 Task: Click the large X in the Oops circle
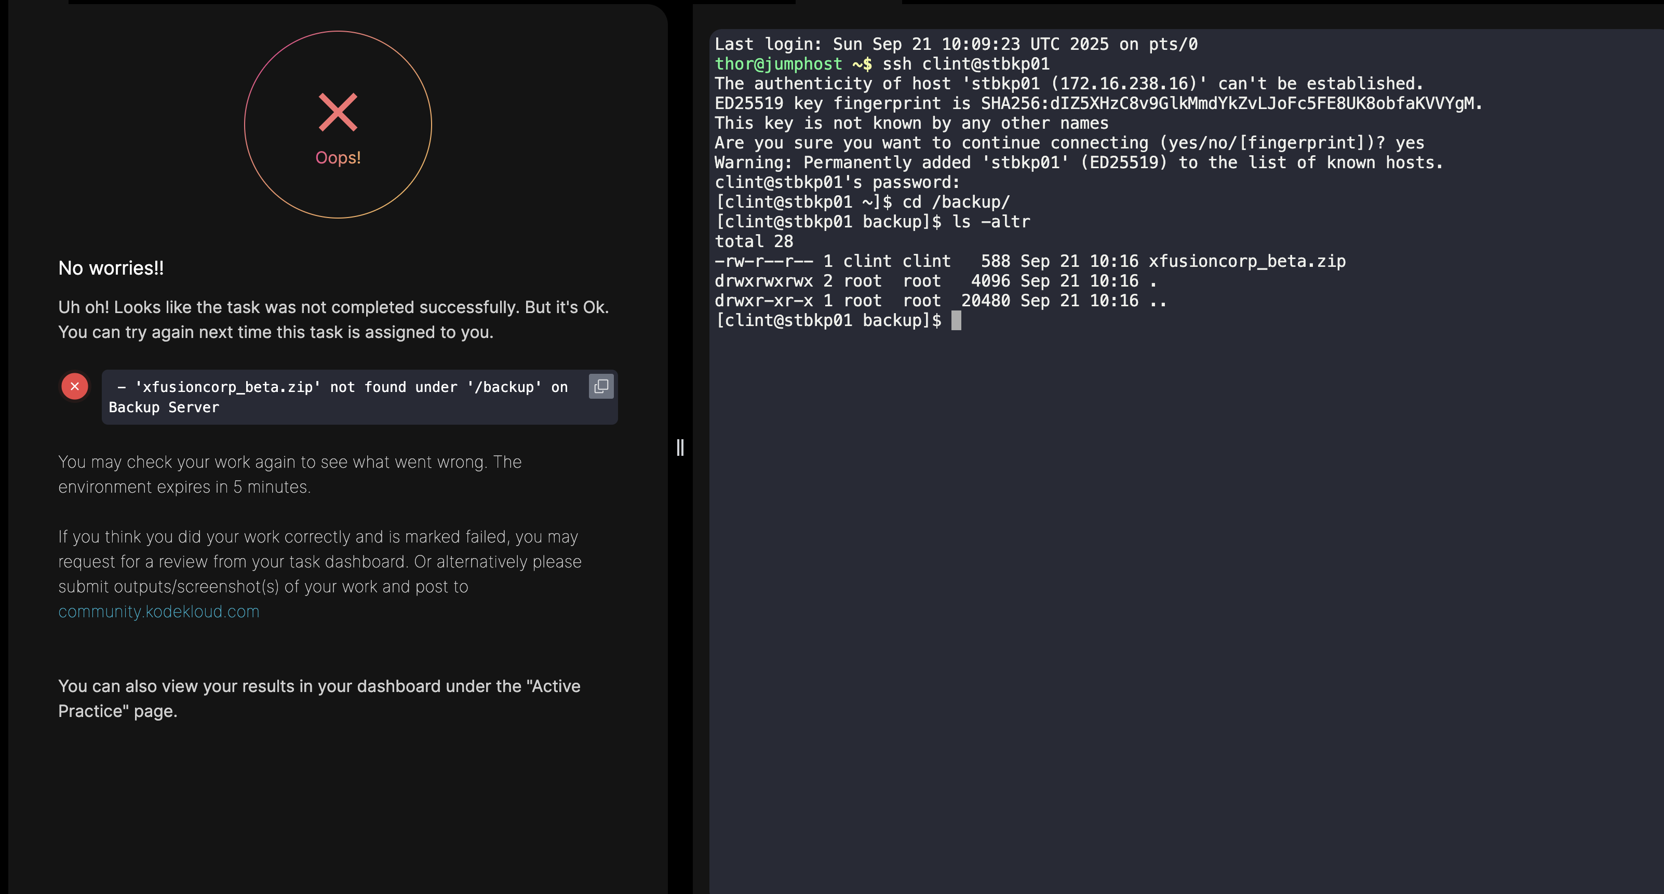point(338,112)
